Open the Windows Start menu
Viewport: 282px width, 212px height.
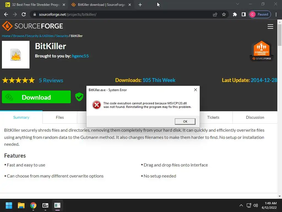pos(9,205)
